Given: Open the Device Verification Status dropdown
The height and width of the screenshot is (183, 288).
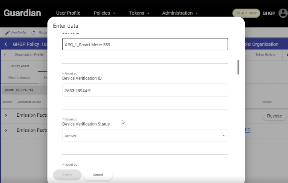Looking at the screenshot, I should [145, 136].
